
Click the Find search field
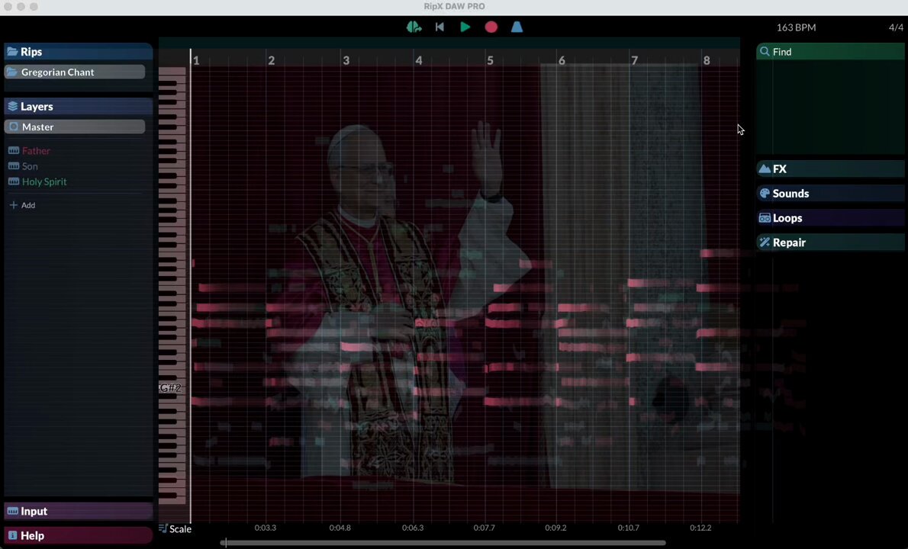click(x=830, y=52)
